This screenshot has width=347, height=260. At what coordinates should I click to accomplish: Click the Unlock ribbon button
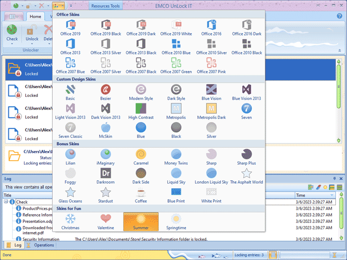[x=32, y=33]
